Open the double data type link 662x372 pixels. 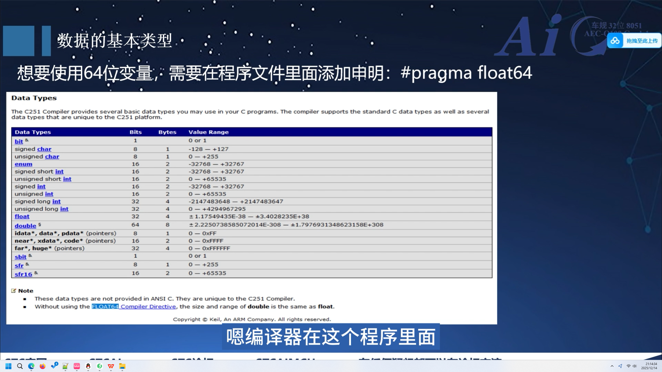tap(25, 225)
